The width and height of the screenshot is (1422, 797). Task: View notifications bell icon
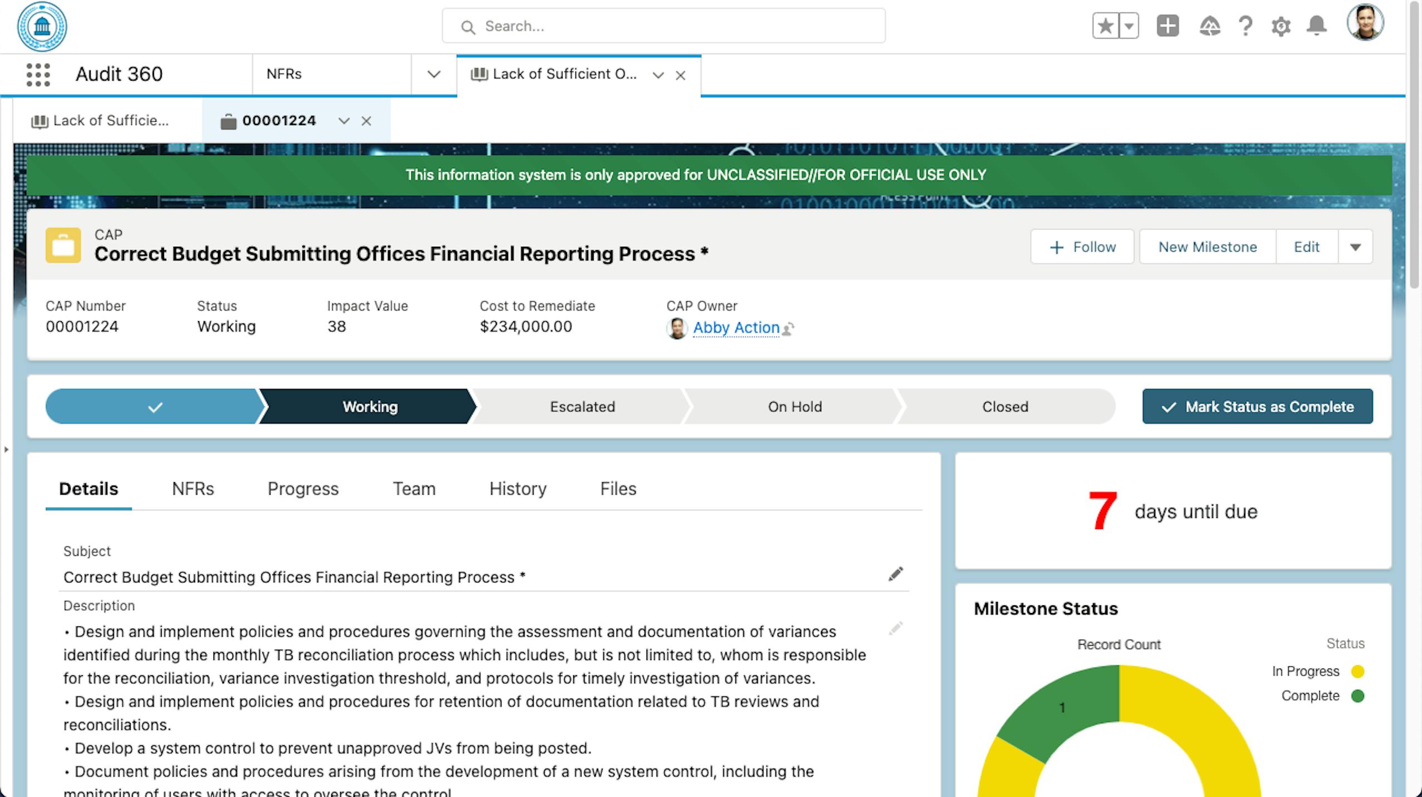(x=1316, y=26)
